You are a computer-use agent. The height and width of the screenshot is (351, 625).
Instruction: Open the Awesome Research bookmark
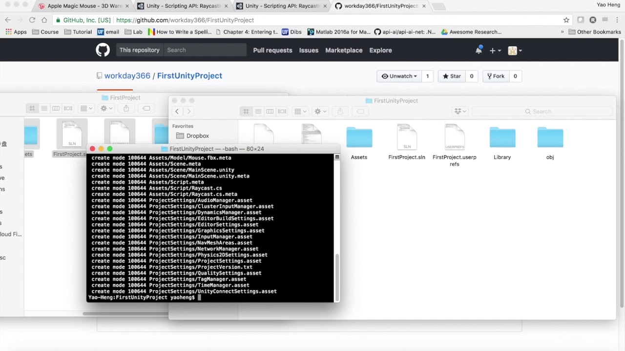[471, 32]
